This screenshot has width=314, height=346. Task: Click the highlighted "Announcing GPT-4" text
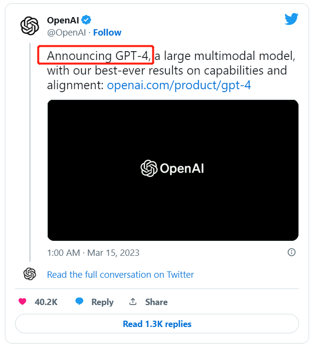pyautogui.click(x=96, y=55)
